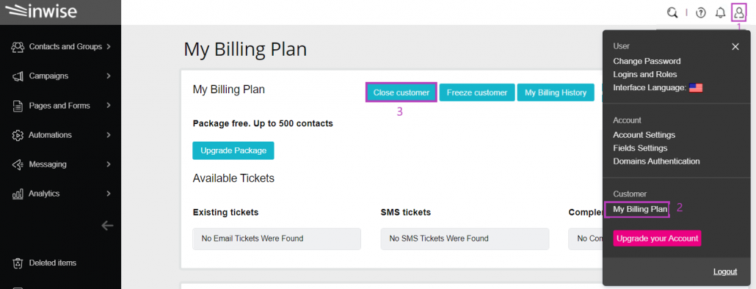Click the Analytics bar chart icon
This screenshot has width=756, height=289.
pyautogui.click(x=18, y=194)
